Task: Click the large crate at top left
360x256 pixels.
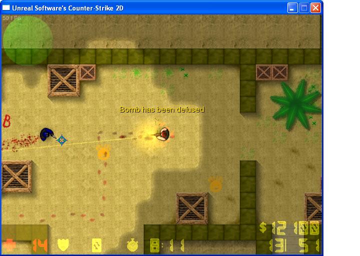Action: click(64, 80)
